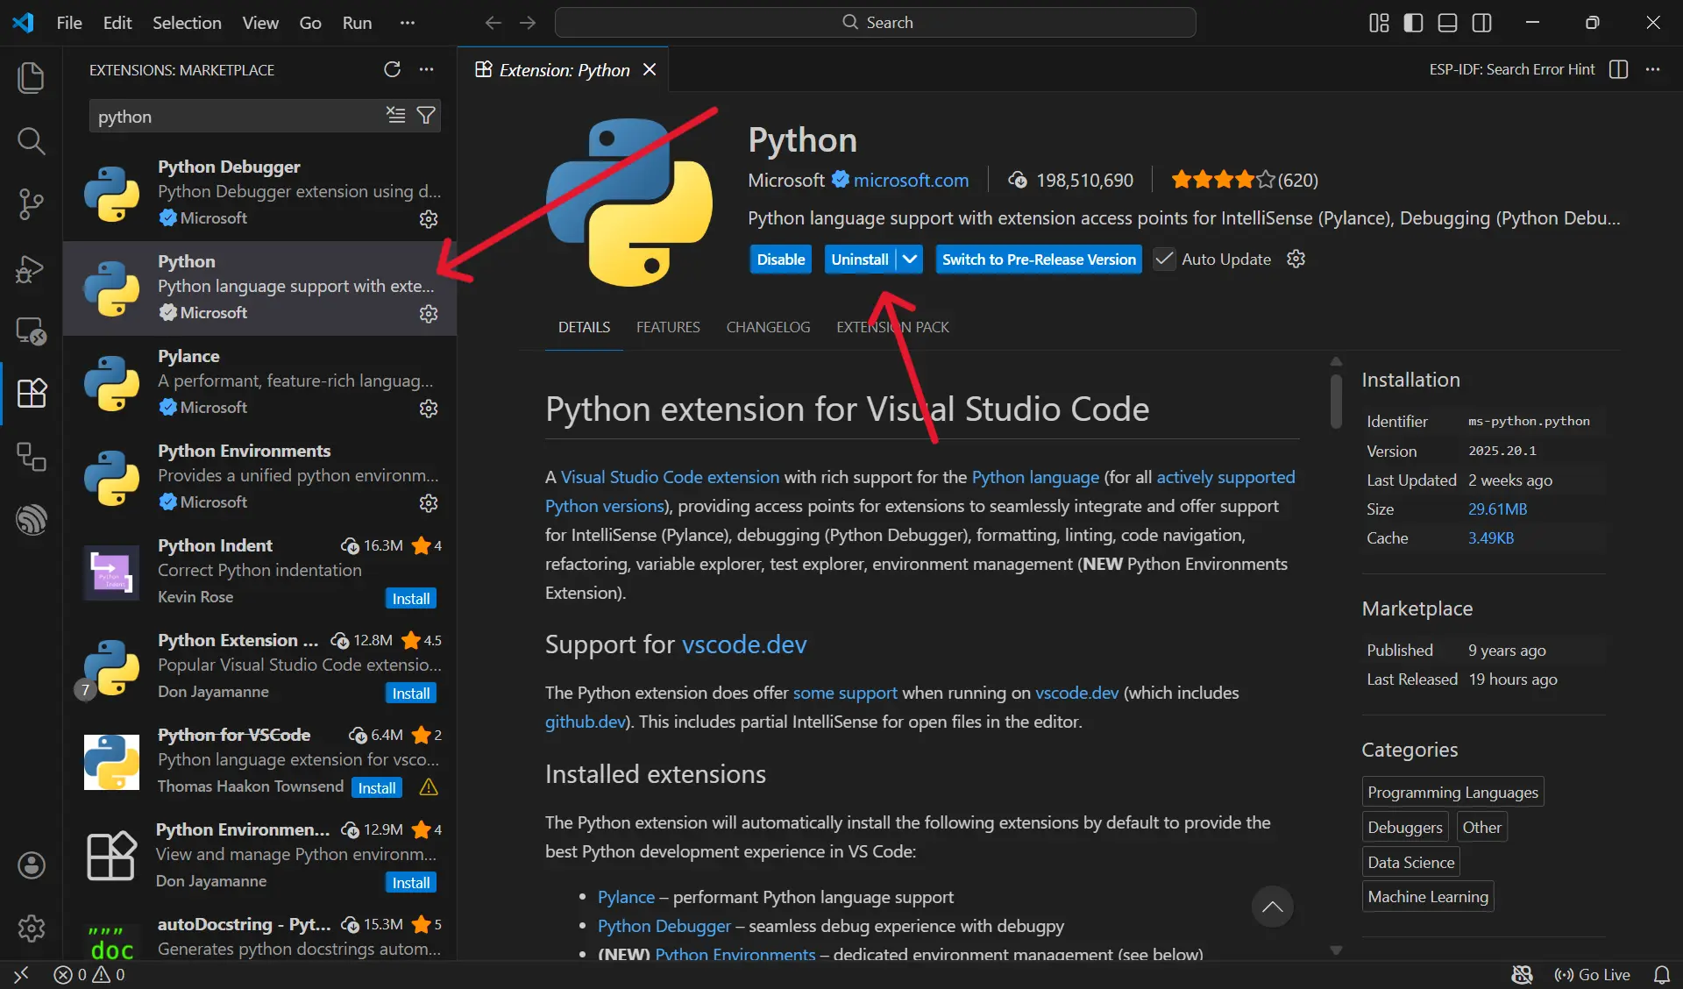
Task: Open the microsoft.com publisher link
Action: point(912,180)
